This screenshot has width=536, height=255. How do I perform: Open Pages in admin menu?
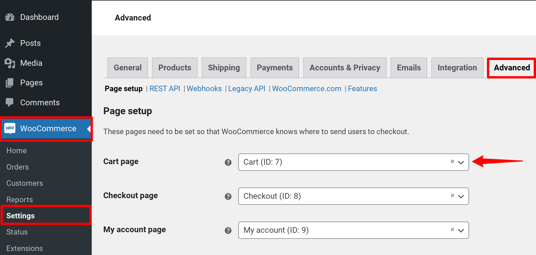pyautogui.click(x=46, y=83)
